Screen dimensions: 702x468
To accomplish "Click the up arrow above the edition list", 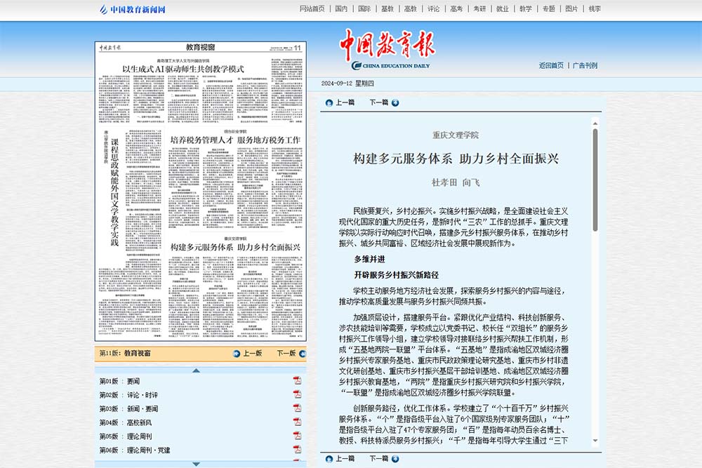I will (197, 370).
